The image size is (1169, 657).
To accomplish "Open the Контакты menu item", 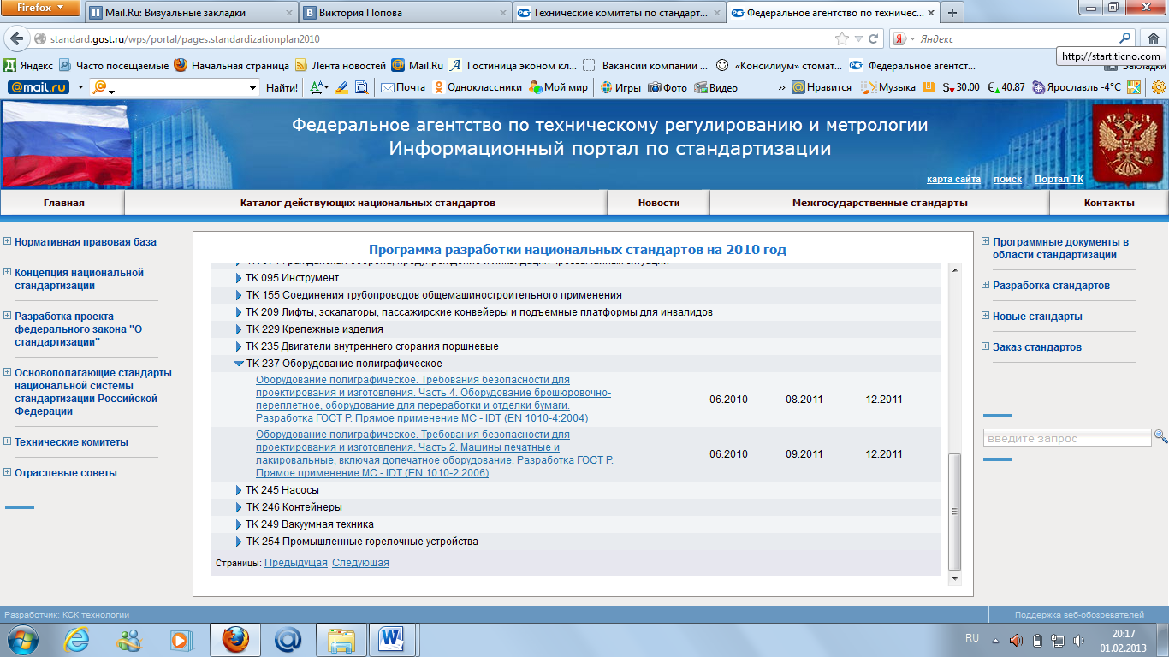I will (x=1109, y=203).
